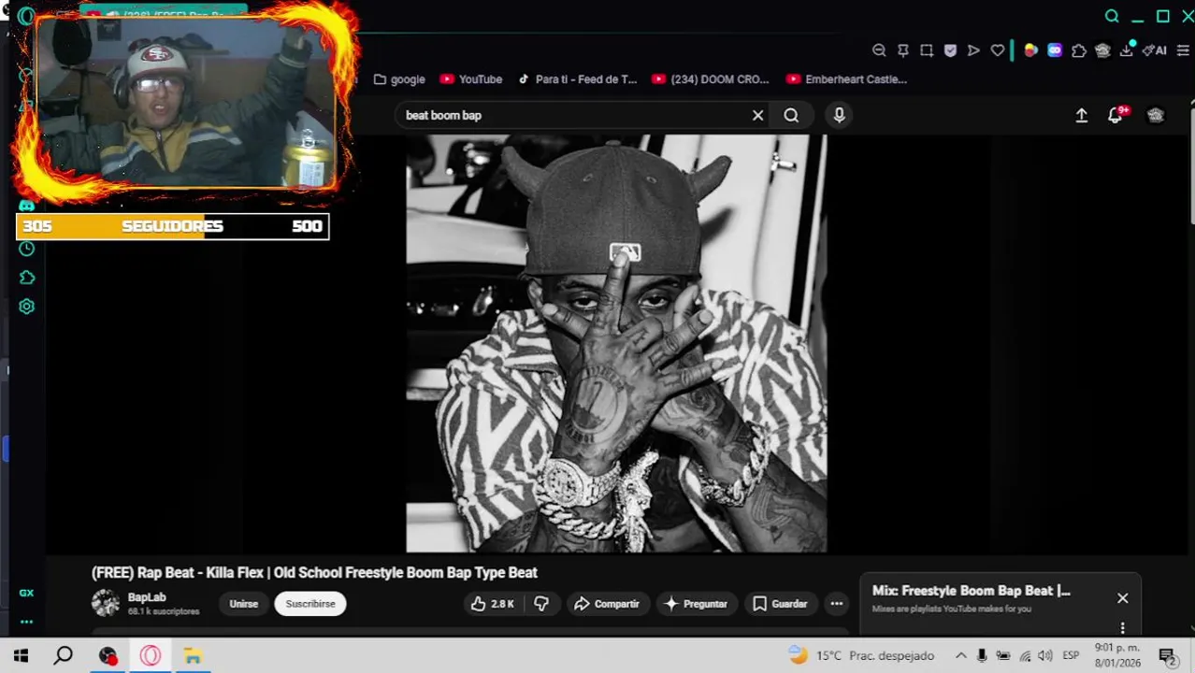1195x673 pixels.
Task: Click the Mix: Freestyle Boom Bap Beat title
Action: pyautogui.click(x=972, y=591)
